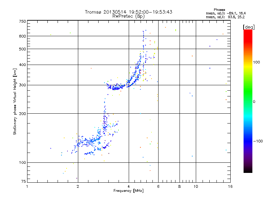Screen dimensions: 271x203
Task: Select the 'mean, sd,X: 93.5, 25.2' line
Action: tap(225, 17)
